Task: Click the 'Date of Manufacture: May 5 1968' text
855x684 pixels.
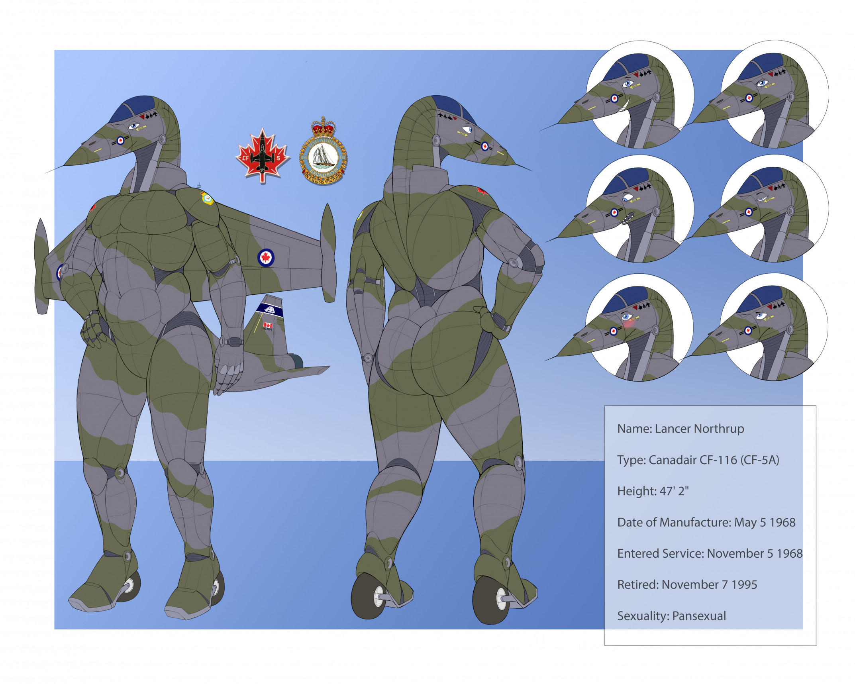Action: pos(706,522)
